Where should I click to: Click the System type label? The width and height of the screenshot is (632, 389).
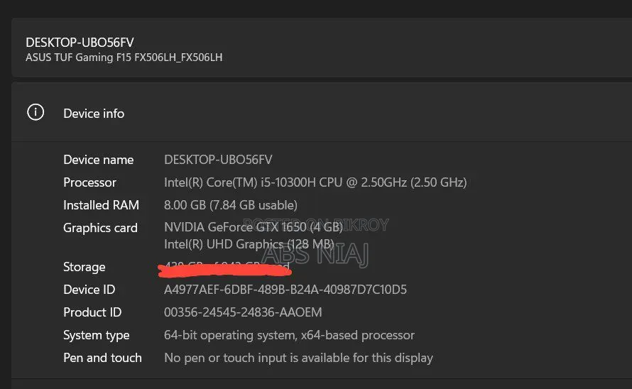pyautogui.click(x=97, y=335)
